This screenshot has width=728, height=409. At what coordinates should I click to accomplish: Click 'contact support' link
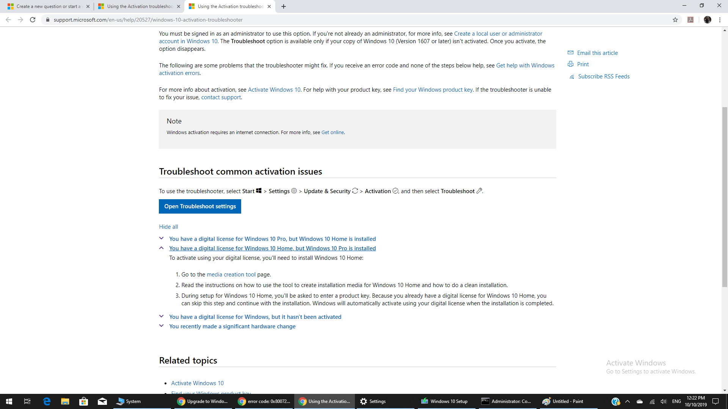(221, 97)
